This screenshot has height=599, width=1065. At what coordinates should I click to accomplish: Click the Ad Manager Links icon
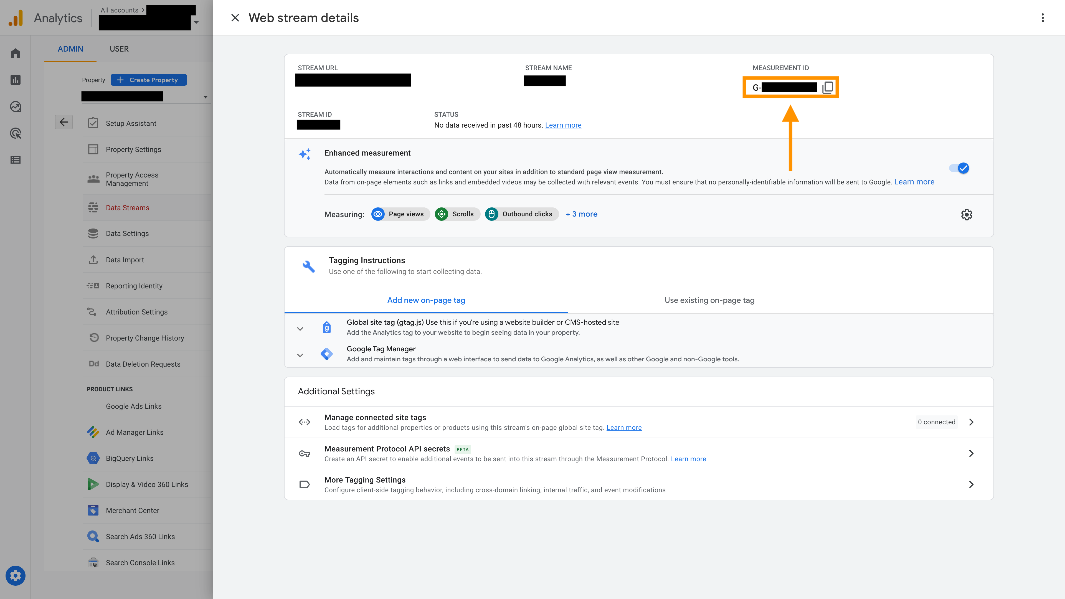click(93, 432)
